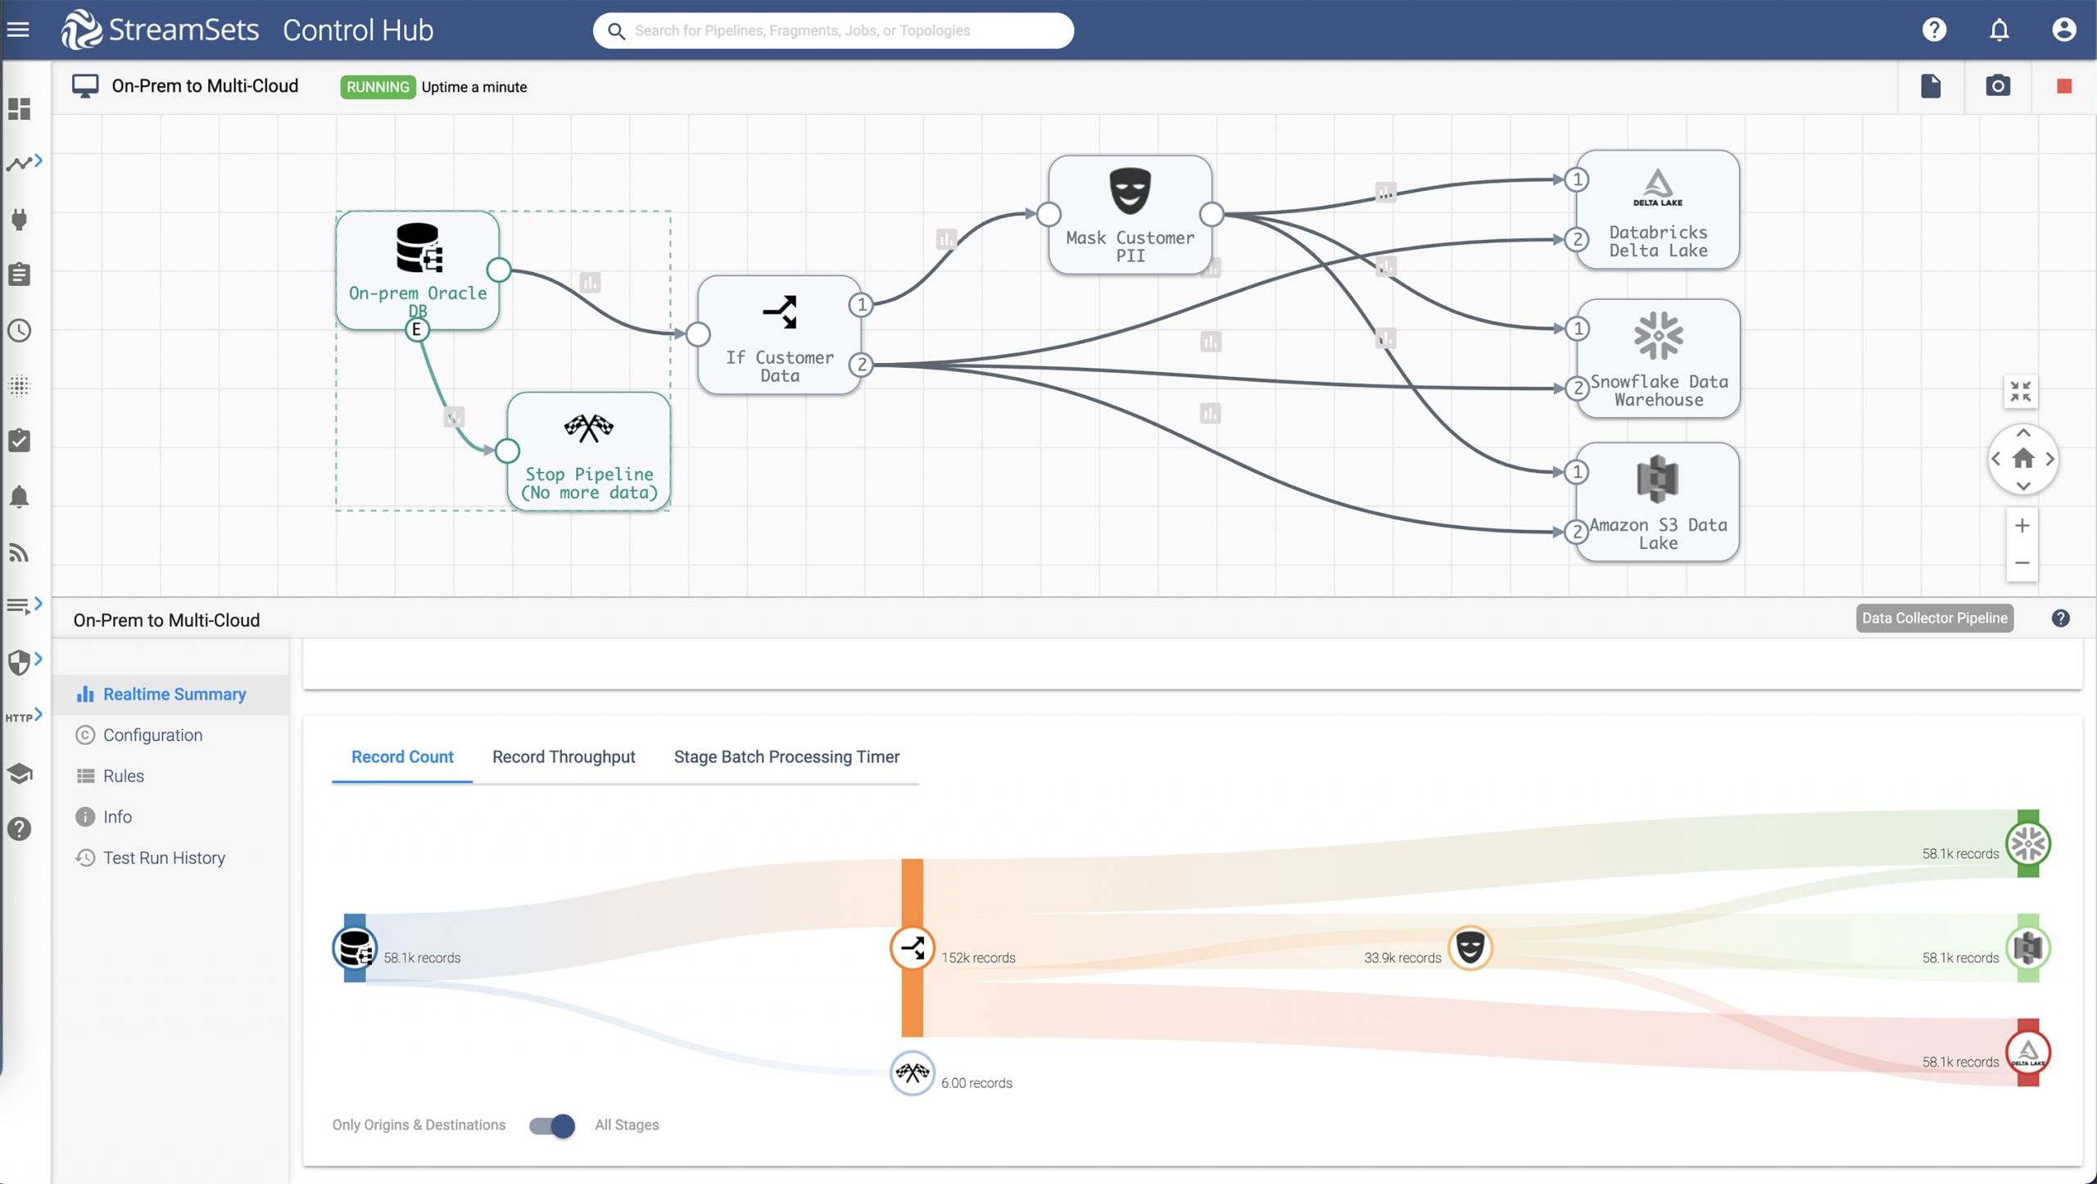The width and height of the screenshot is (2097, 1184).
Task: Collapse canvas with the fit-to-screen icon
Action: [x=2021, y=392]
